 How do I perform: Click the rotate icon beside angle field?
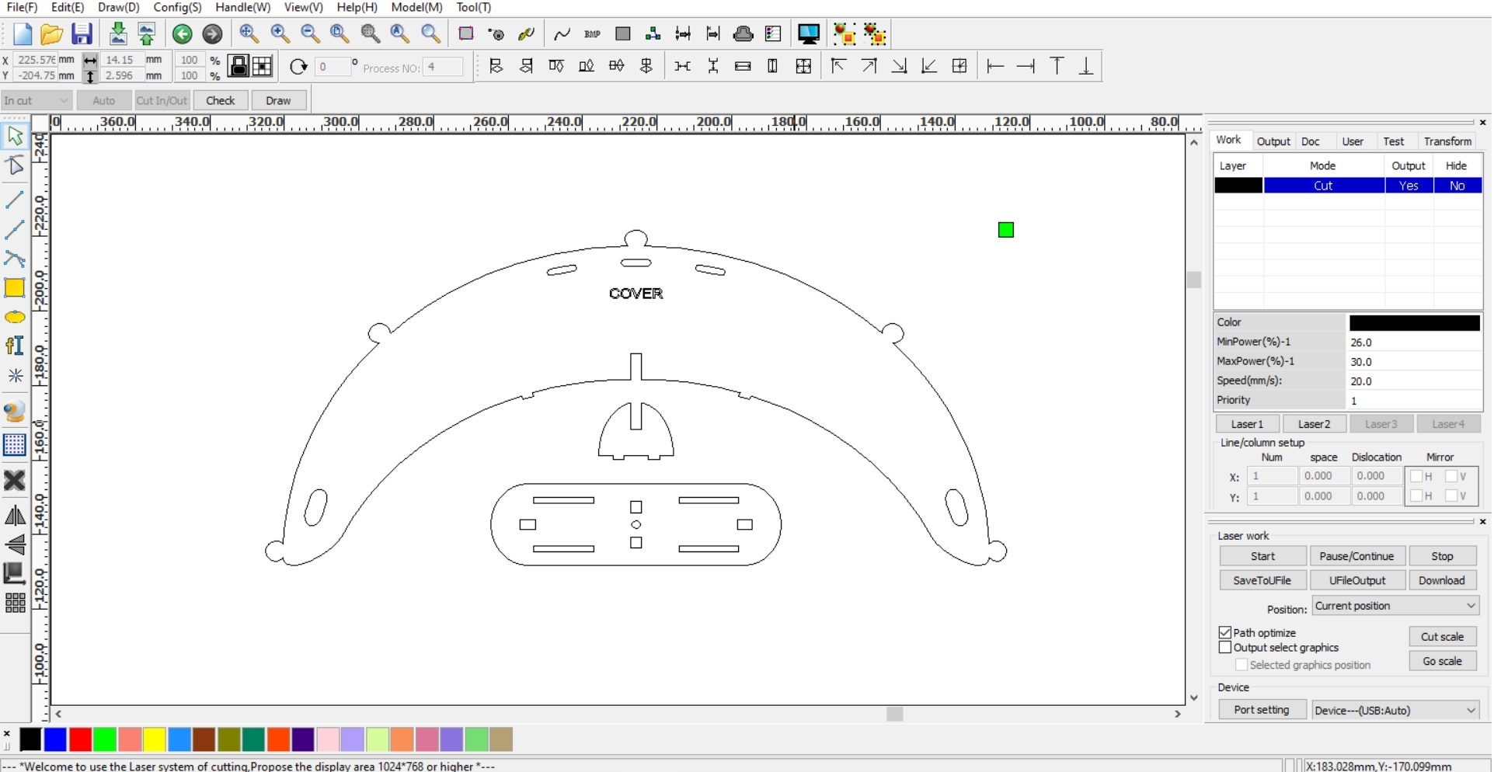click(x=298, y=67)
